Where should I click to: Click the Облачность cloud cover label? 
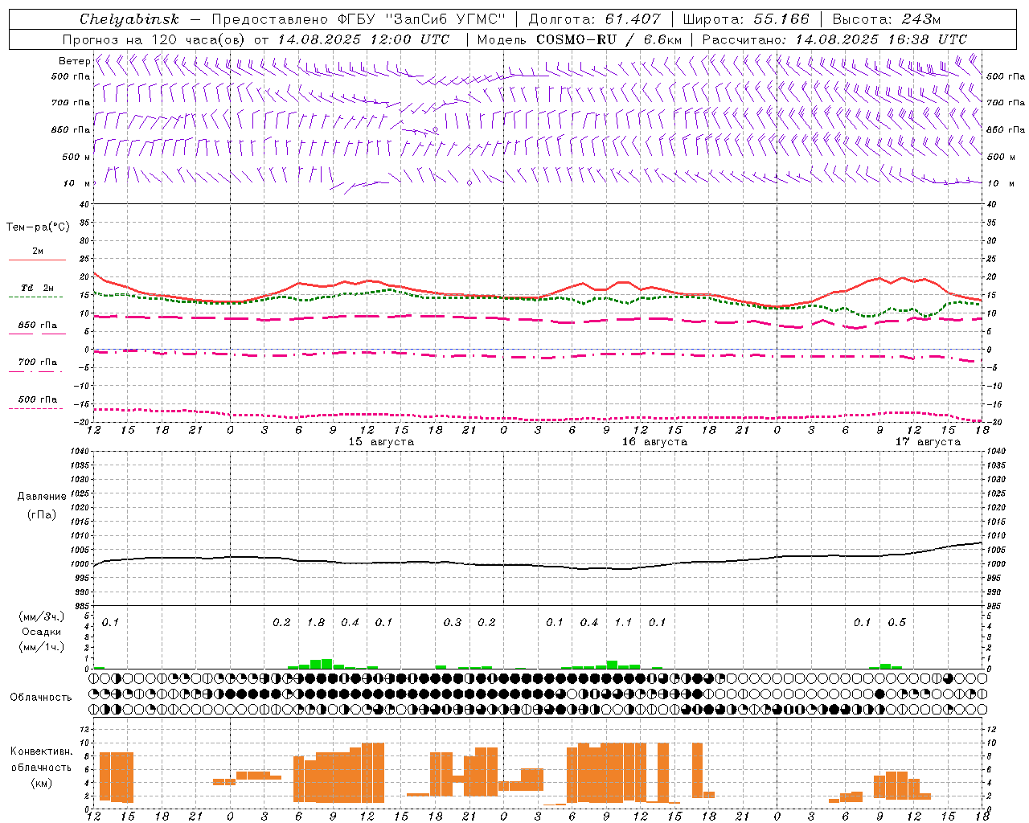pos(41,698)
